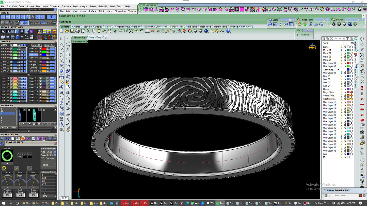
Task: Select the Circle mode in Ring Resizer
Action: tap(4, 168)
